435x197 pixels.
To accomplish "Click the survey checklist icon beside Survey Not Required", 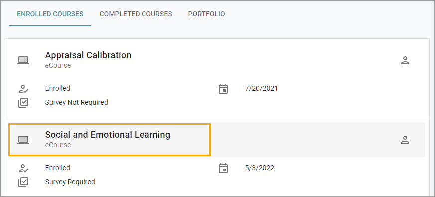I will pos(23,103).
